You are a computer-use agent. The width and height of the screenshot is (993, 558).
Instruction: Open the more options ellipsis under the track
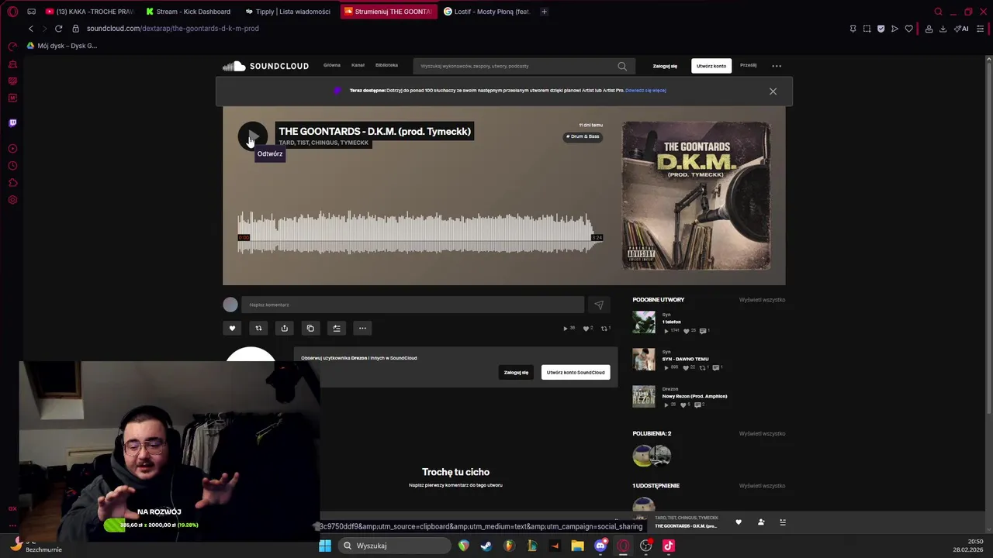click(362, 328)
